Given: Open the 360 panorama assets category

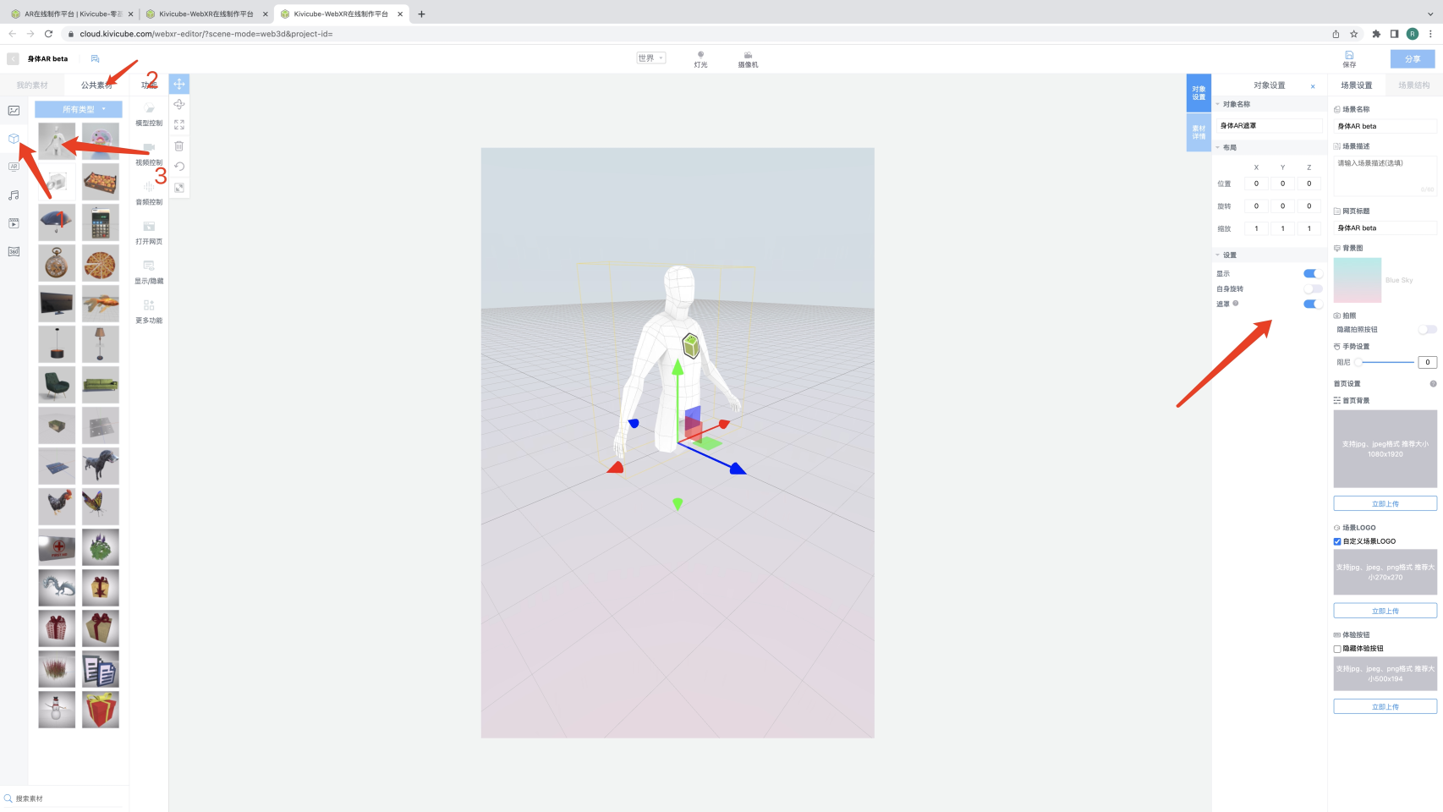Looking at the screenshot, I should coord(14,251).
